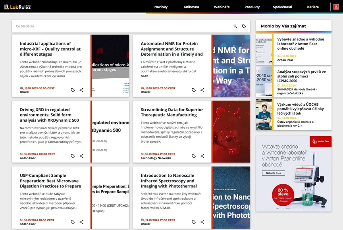Click Anton Paar logo in the advertisement
The width and height of the screenshot is (343, 230).
320,141
